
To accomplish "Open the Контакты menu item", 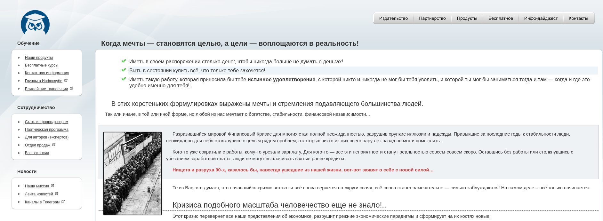I will pos(578,18).
